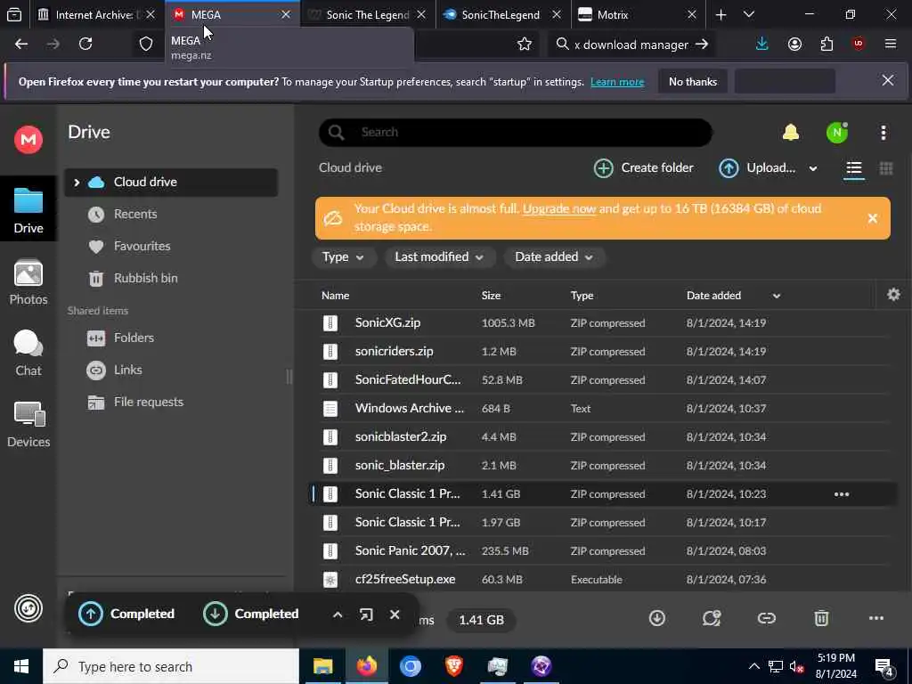Click the taskbar search box

click(171, 666)
